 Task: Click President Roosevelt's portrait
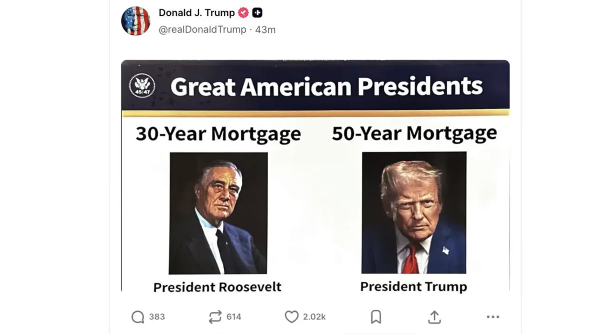pyautogui.click(x=219, y=212)
